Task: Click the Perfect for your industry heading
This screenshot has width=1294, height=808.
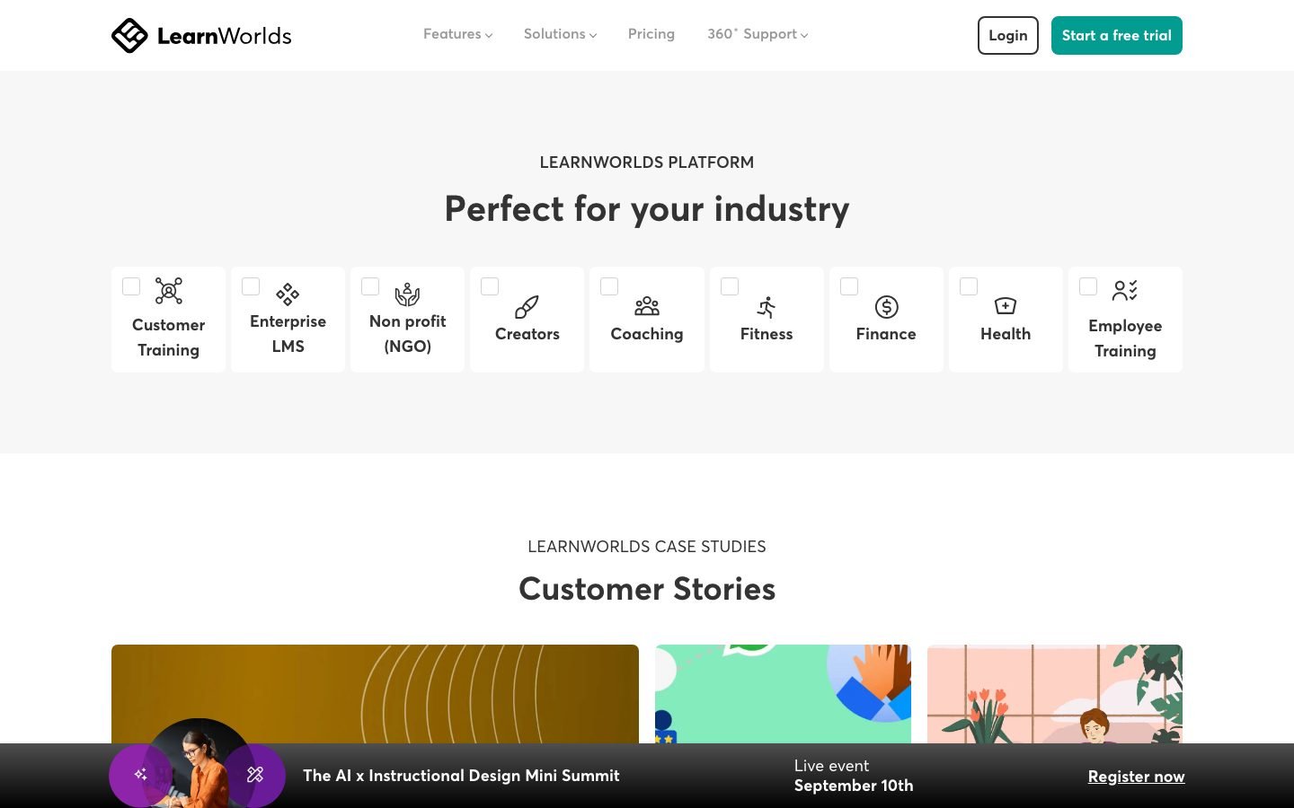Action: tap(647, 209)
